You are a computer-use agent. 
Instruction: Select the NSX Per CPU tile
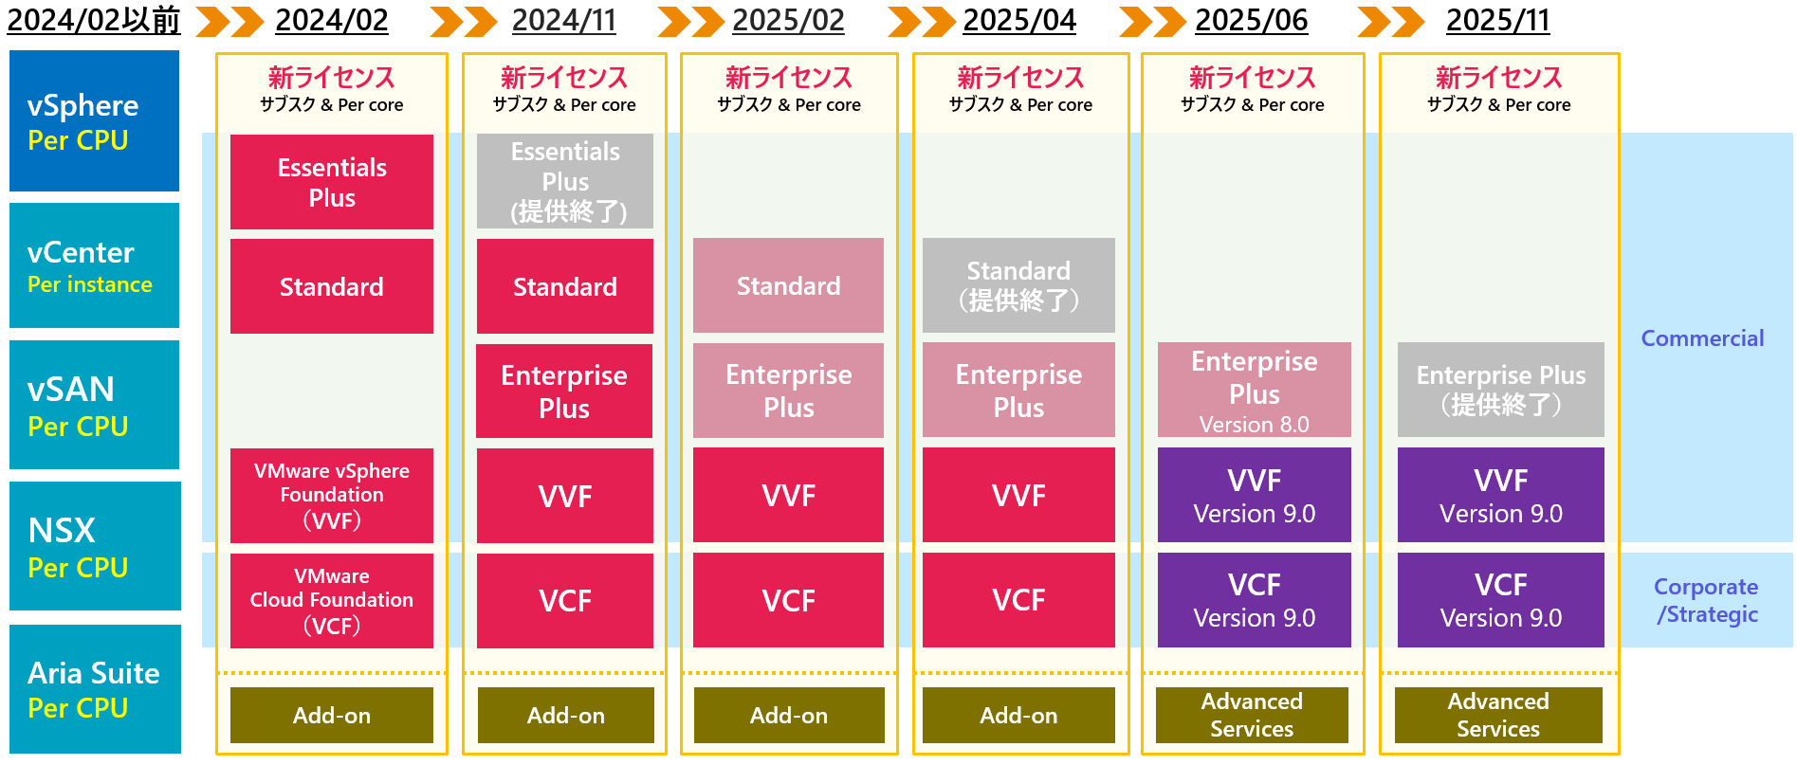[94, 546]
